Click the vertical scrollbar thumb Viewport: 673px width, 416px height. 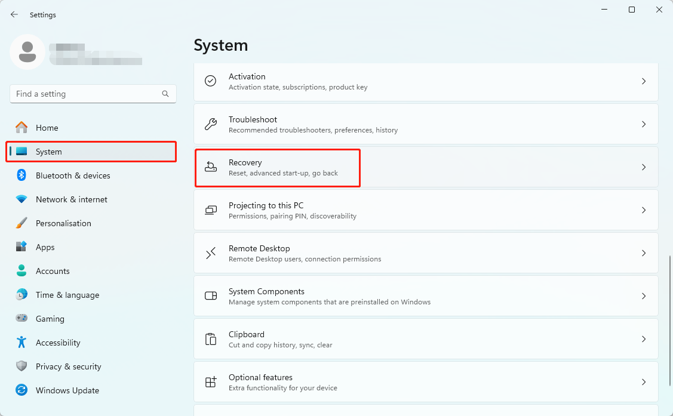click(x=669, y=321)
